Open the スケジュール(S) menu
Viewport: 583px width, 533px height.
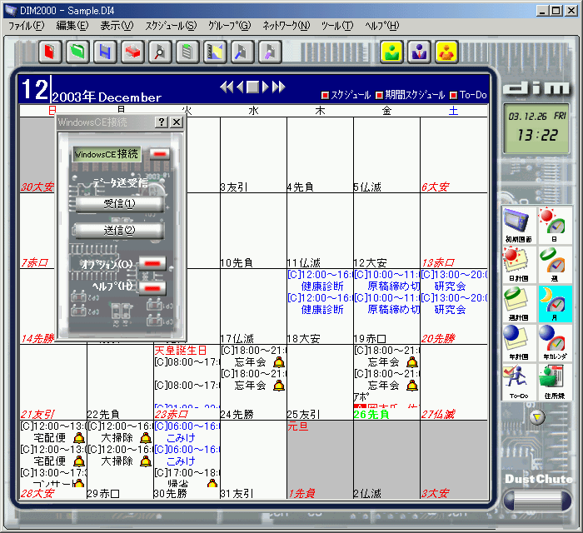tap(171, 26)
